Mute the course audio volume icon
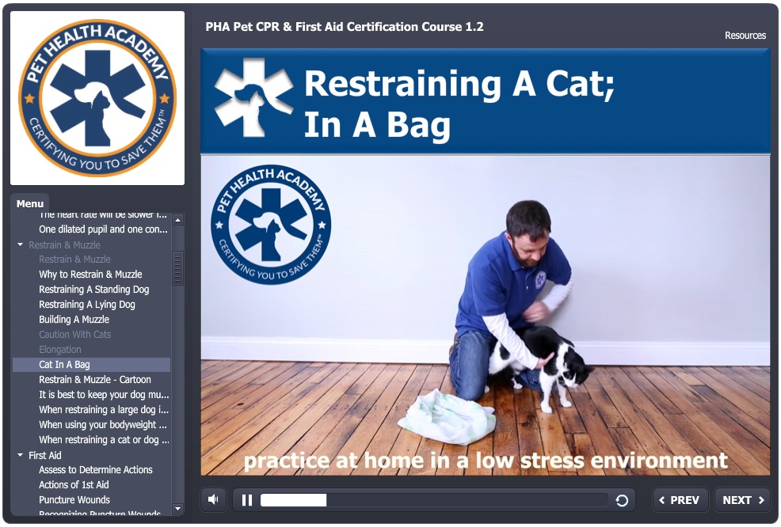This screenshot has width=781, height=527. 214,499
